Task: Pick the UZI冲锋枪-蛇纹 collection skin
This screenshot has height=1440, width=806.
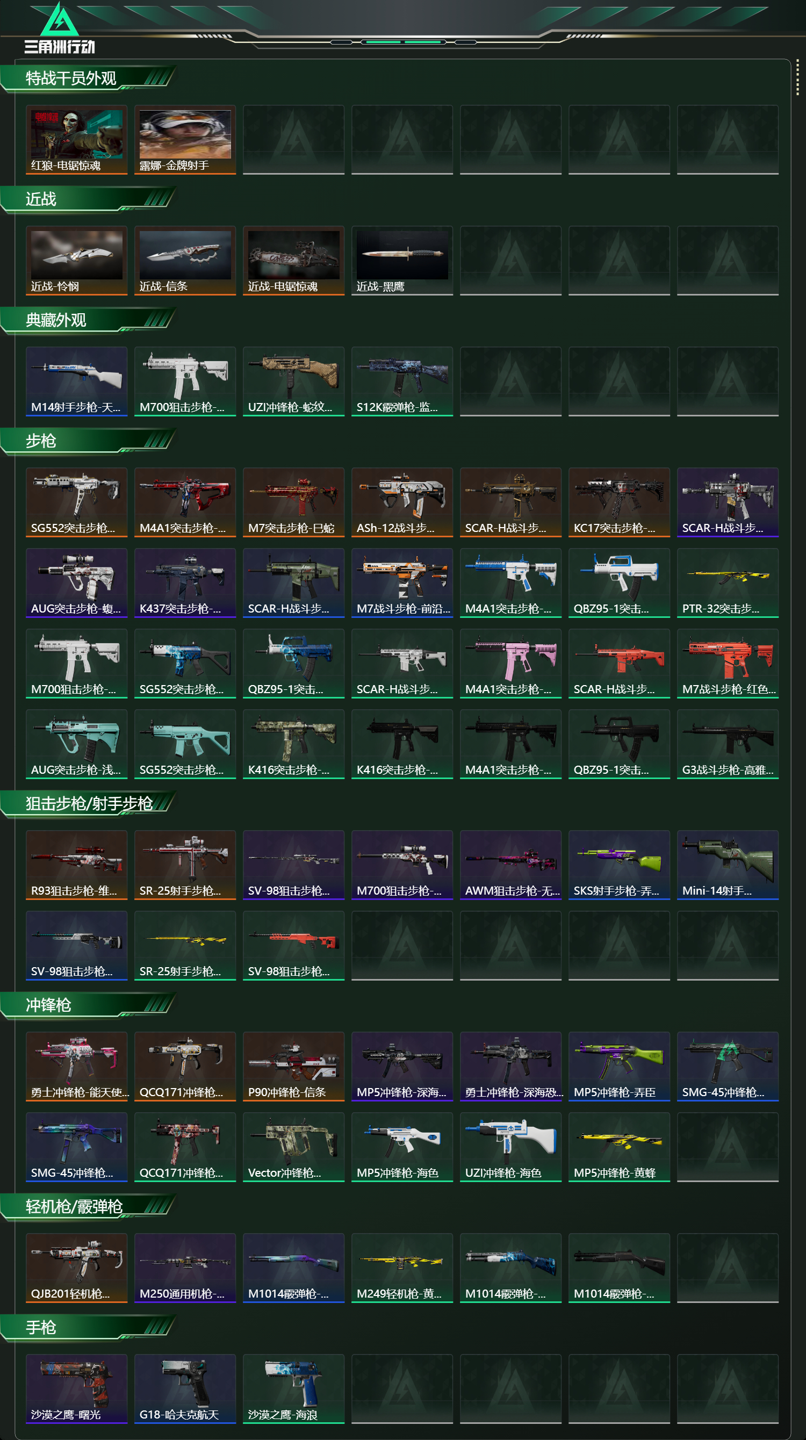Action: click(x=293, y=381)
